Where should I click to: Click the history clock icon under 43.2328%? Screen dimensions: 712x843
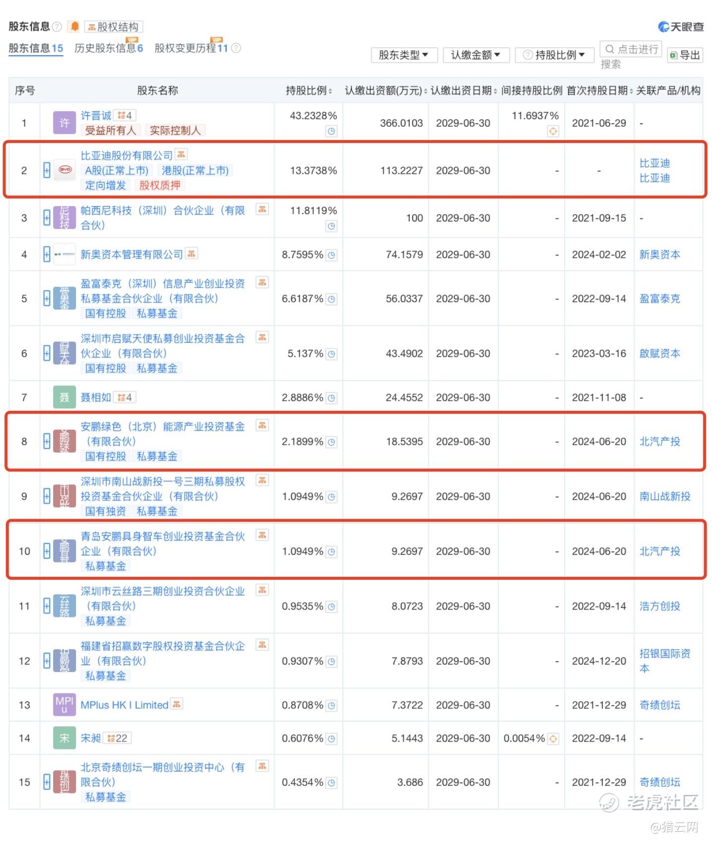click(332, 131)
